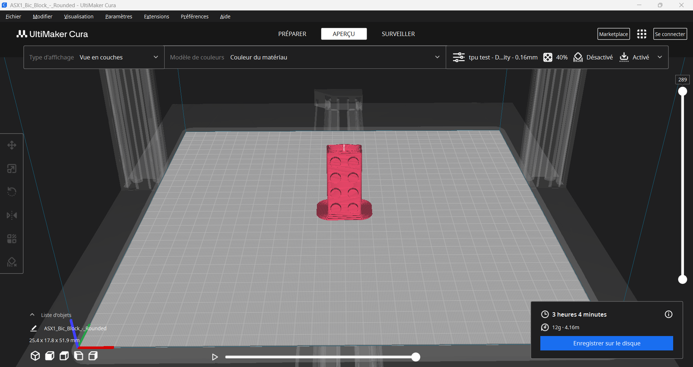Viewport: 693px width, 367px height.
Task: Expand the print settings panel chevron
Action: click(x=660, y=57)
